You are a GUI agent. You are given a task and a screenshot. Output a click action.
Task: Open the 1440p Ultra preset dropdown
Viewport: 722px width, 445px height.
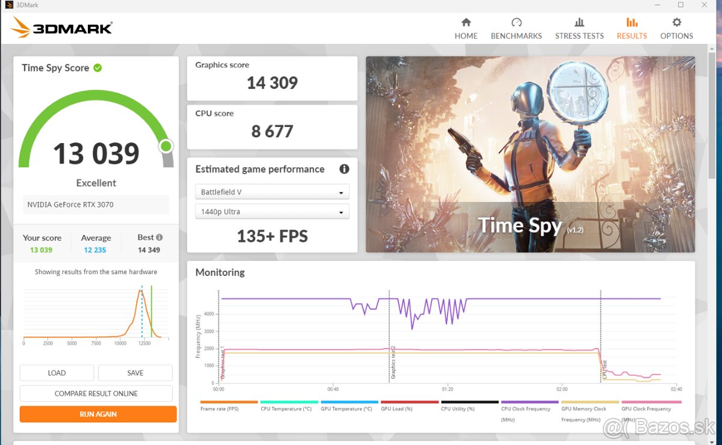[272, 211]
